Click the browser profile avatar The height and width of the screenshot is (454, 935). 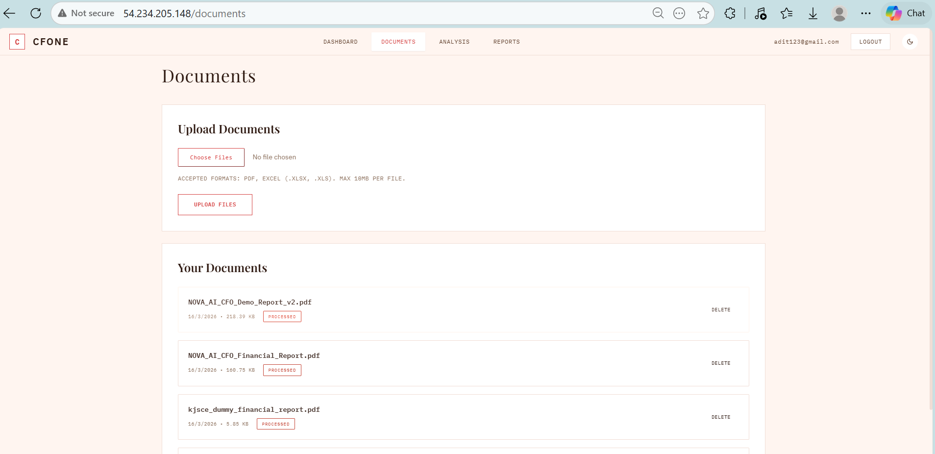click(x=839, y=13)
